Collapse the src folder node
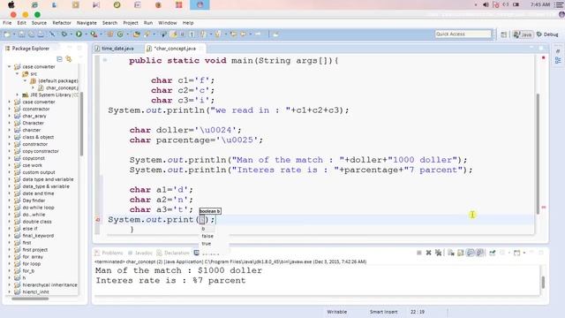The height and width of the screenshot is (318, 565). pos(17,73)
